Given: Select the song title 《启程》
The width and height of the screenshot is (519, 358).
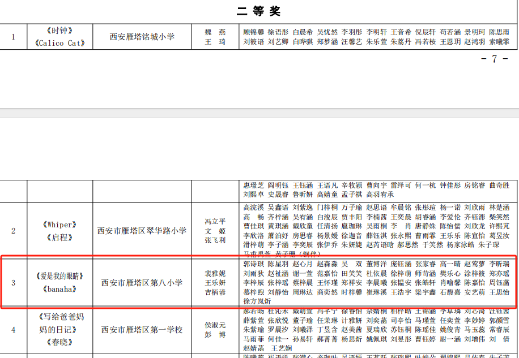Looking at the screenshot, I should click(59, 238).
